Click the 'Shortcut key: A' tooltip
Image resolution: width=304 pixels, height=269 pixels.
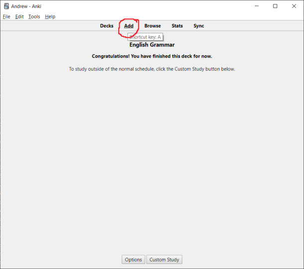(146, 37)
